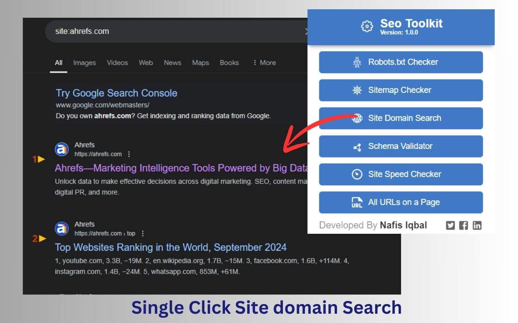Open the developer's Facebook icon
Viewport: 518px width, 323px height.
tap(464, 225)
